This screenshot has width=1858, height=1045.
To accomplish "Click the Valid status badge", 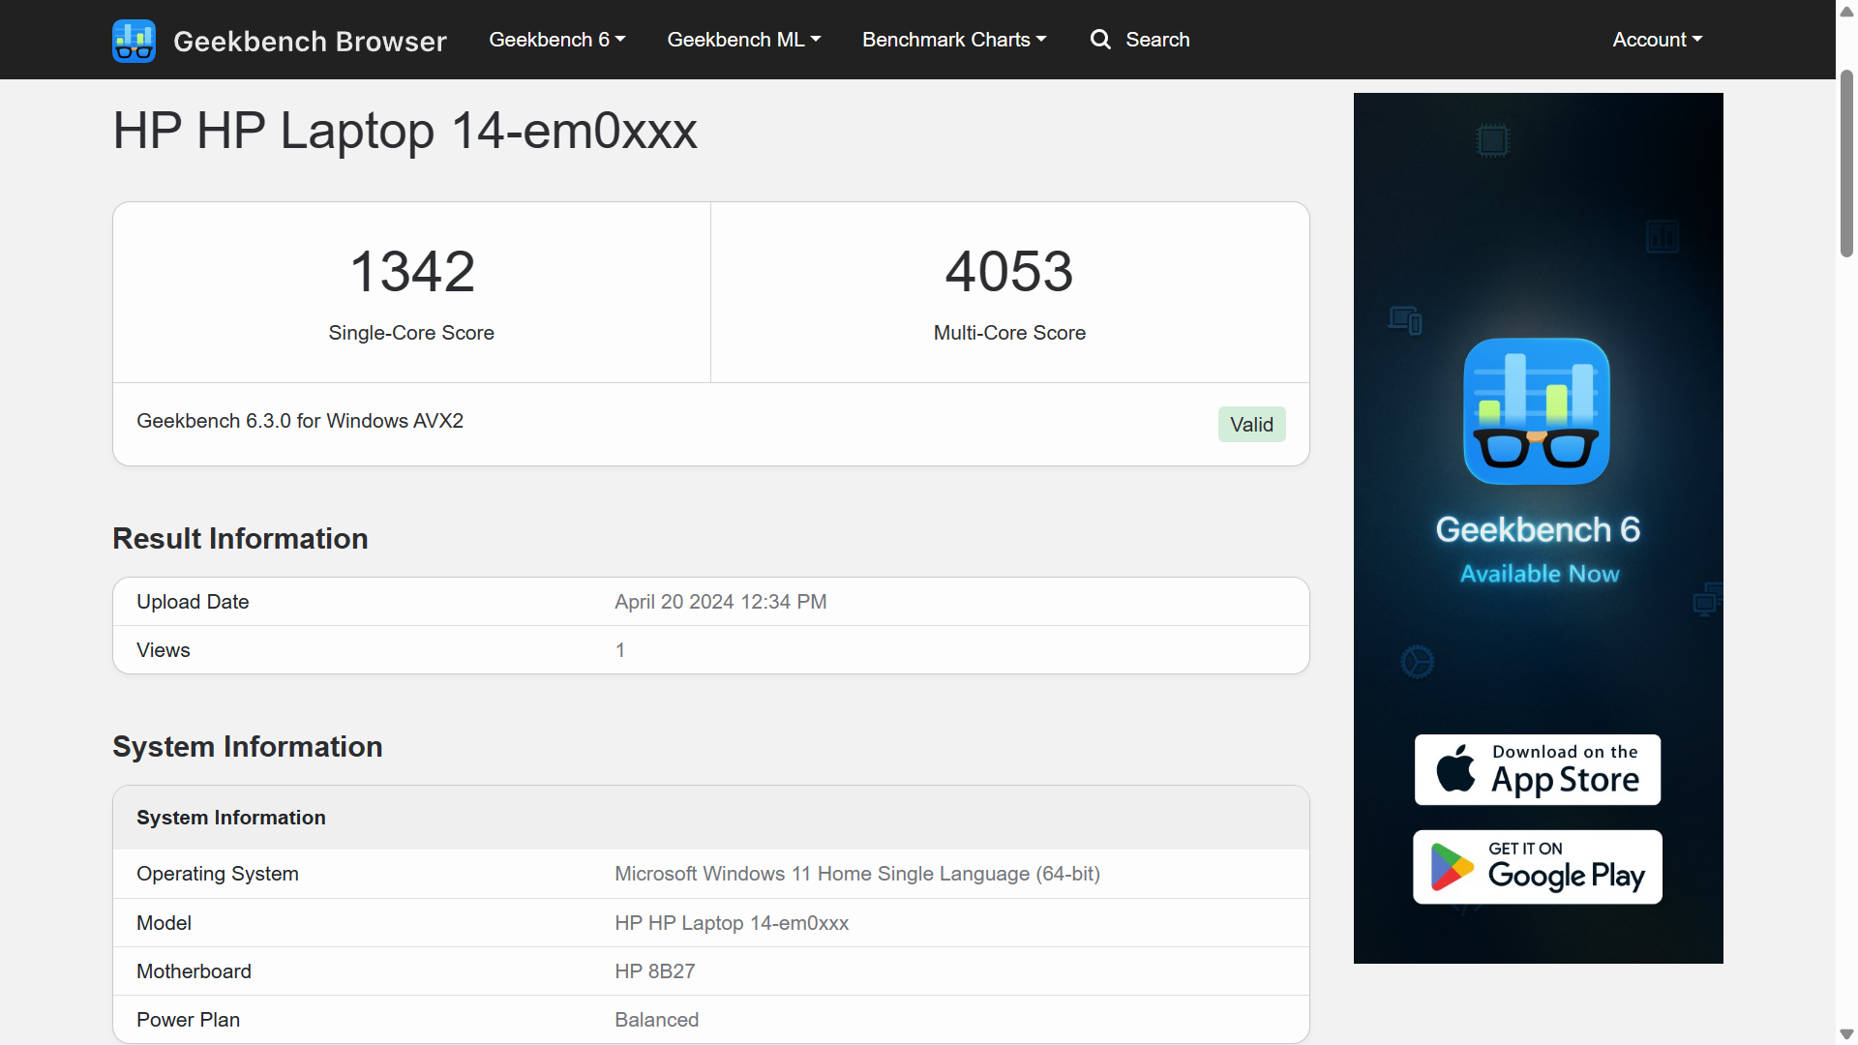I will 1251,425.
